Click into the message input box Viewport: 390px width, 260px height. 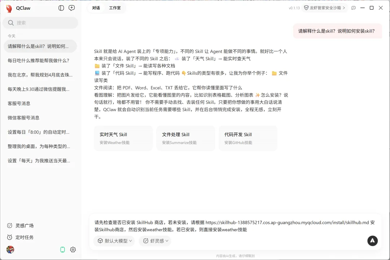pos(235,226)
